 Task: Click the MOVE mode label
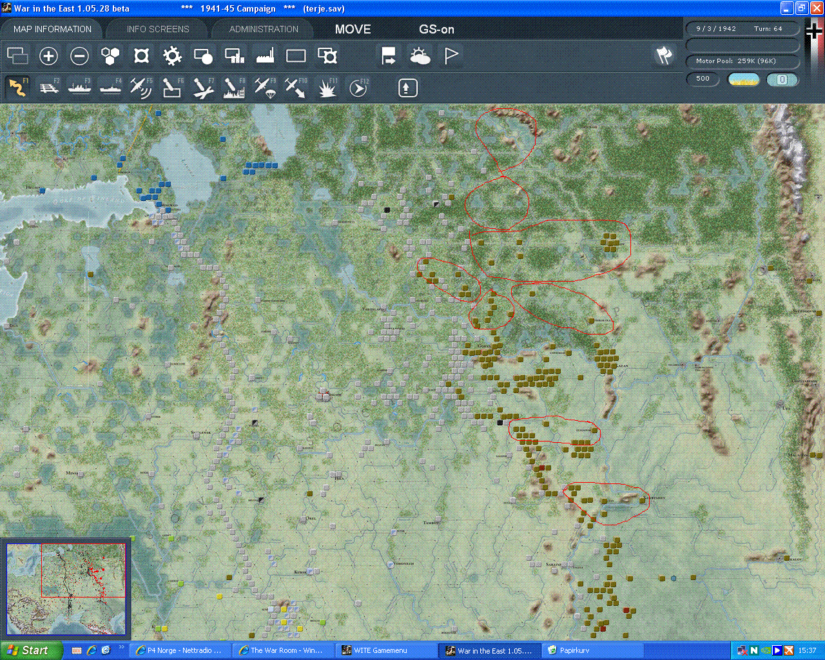353,29
